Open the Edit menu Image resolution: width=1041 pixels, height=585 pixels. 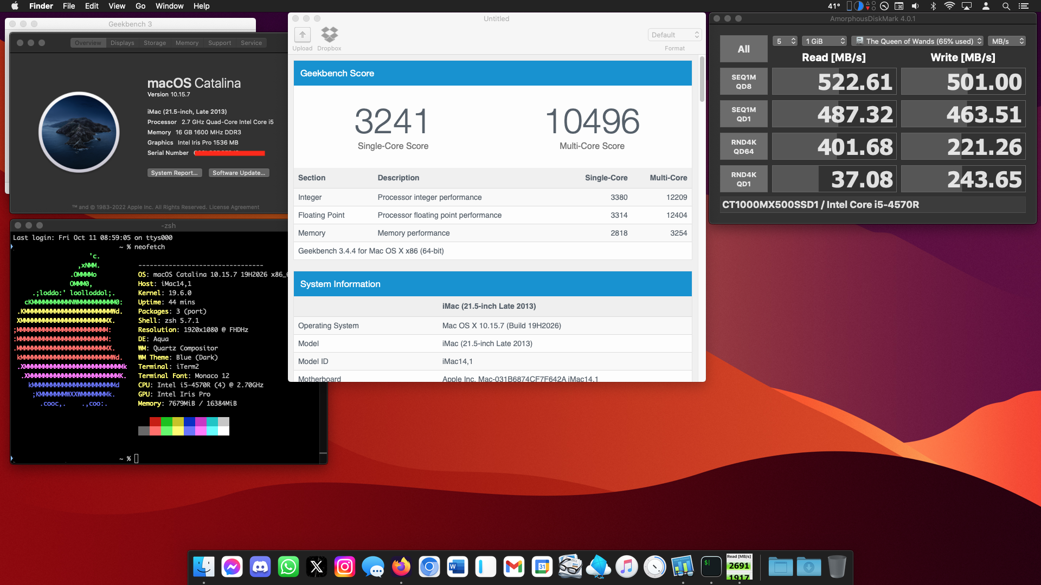[92, 6]
